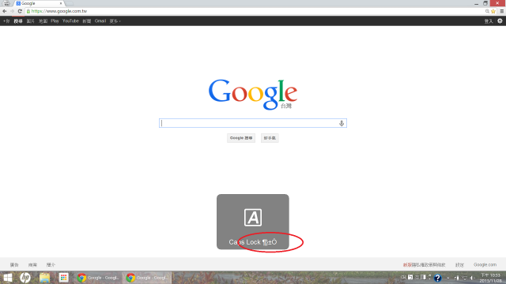Open the Chrome menu hamburger icon

(502, 11)
